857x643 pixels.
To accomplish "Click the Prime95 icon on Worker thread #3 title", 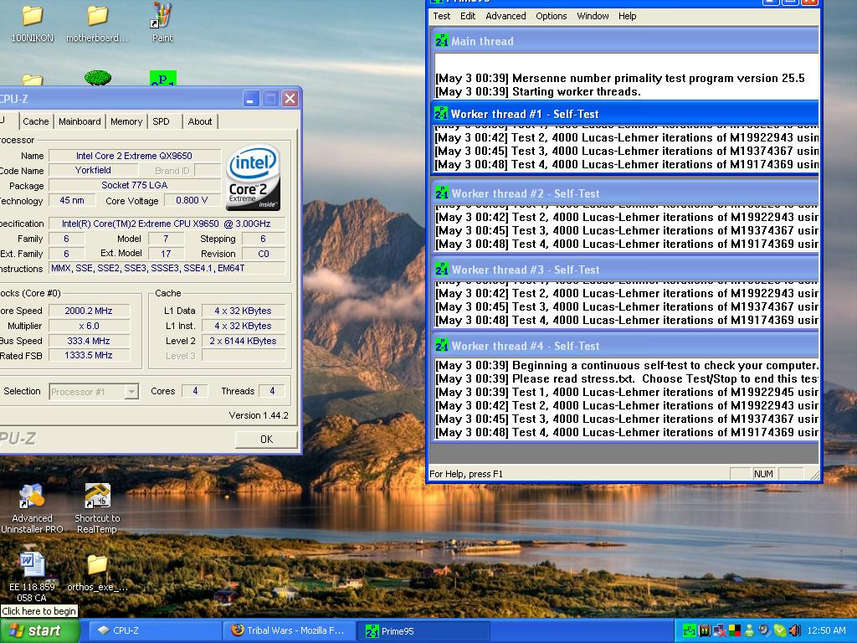I will (442, 270).
